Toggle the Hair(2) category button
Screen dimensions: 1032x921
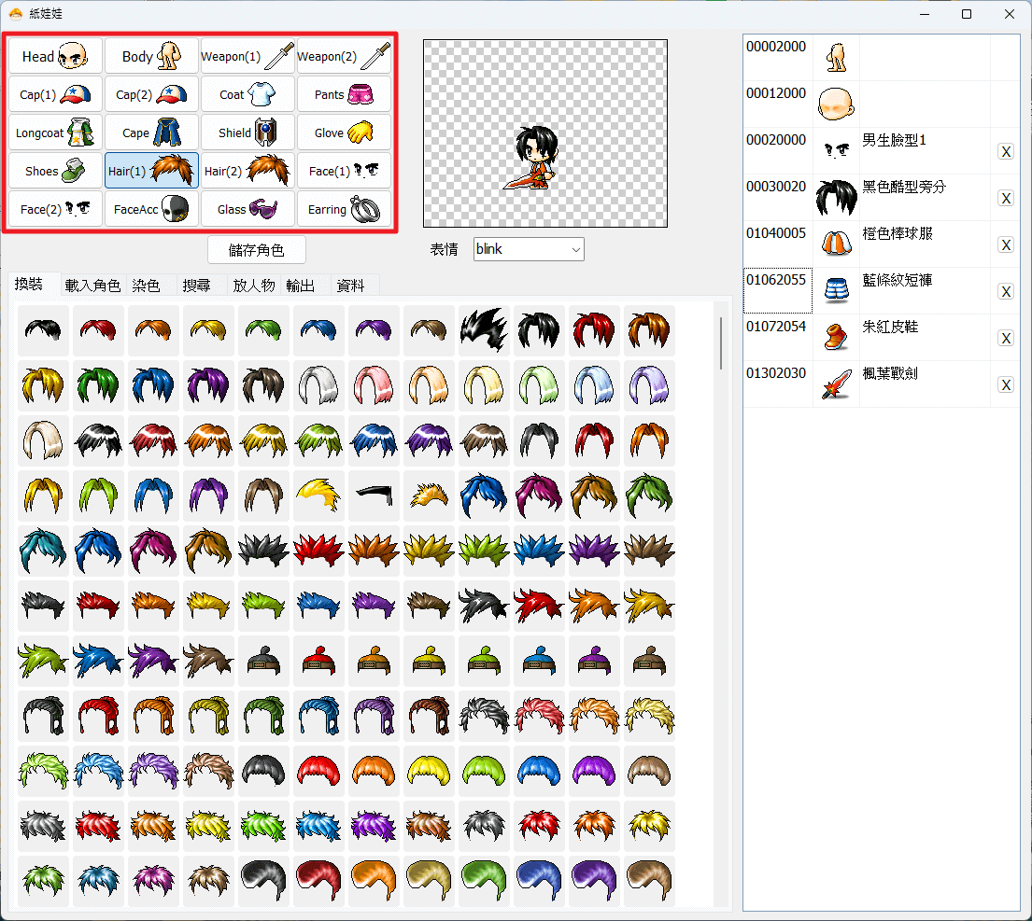[x=247, y=171]
